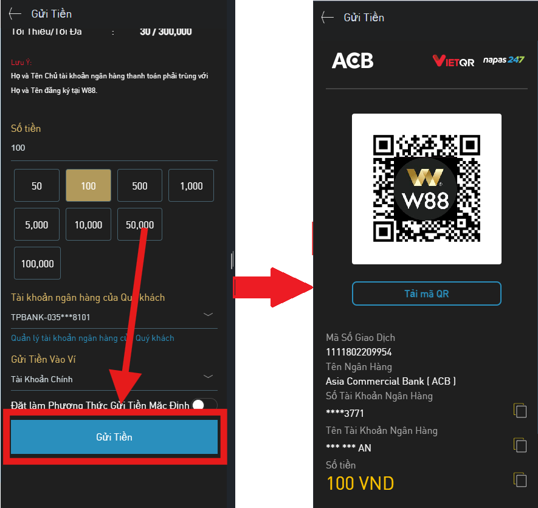Click the blue Gửi Tiền submit button
This screenshot has height=508, width=538.
click(x=114, y=437)
